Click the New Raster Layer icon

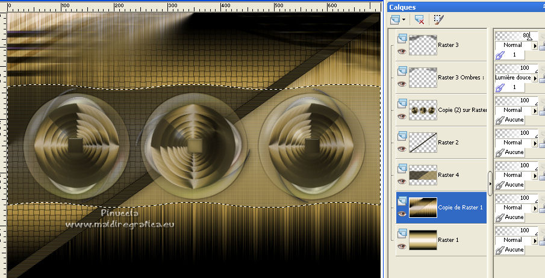[x=395, y=19]
